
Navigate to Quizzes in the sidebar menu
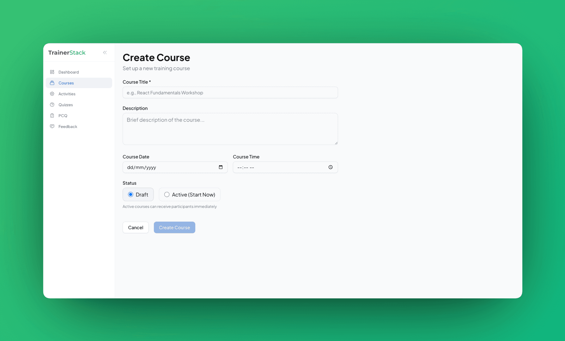click(66, 105)
